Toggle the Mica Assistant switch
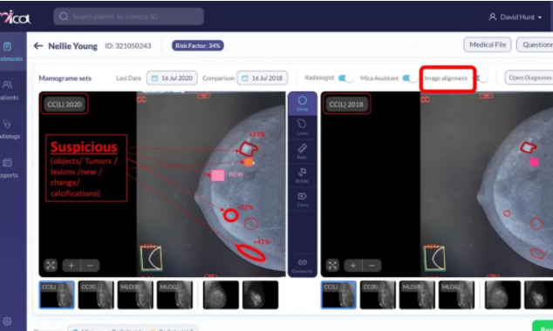The width and height of the screenshot is (553, 331). (409, 78)
